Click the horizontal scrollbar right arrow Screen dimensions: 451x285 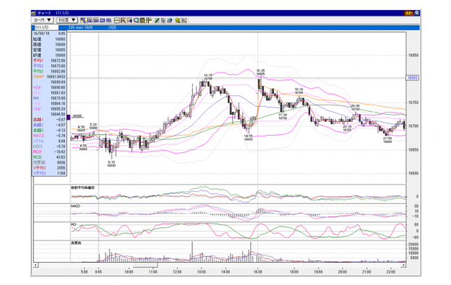[x=403, y=266]
